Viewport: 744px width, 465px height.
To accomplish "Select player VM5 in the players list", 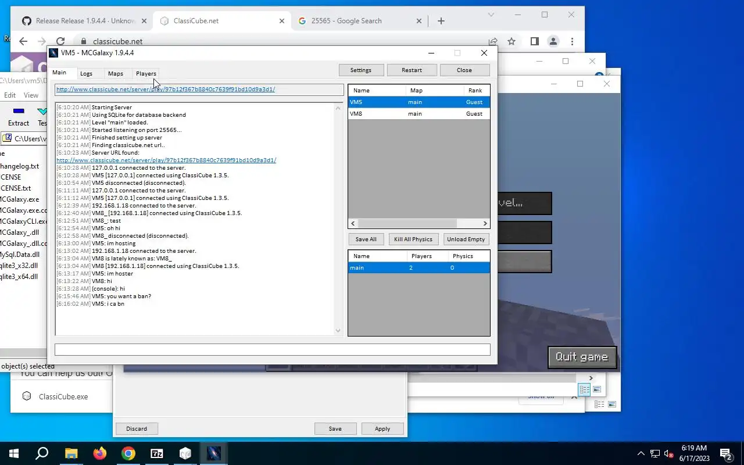I will point(419,102).
